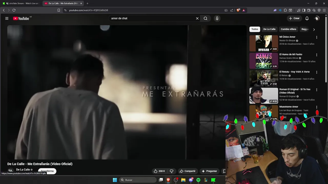Select the Cumbia villera filter chip

click(x=288, y=29)
